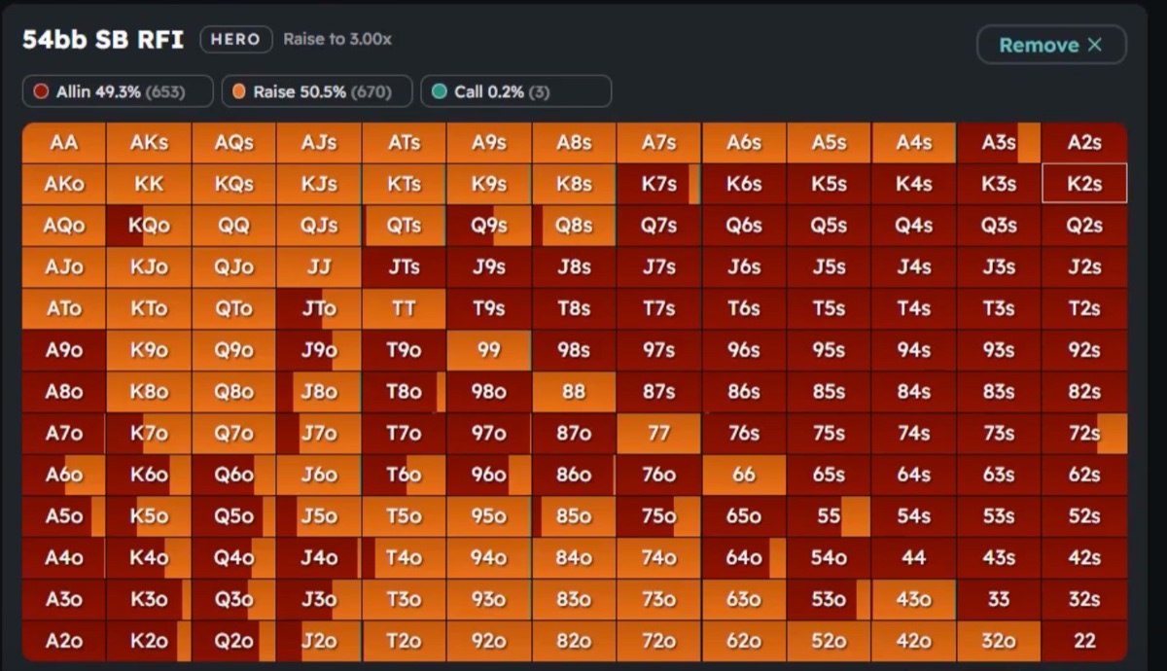Select the AA hand cell

pos(64,143)
